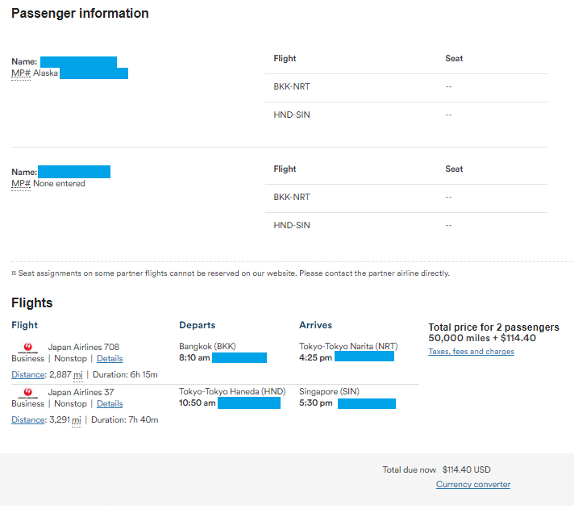Click None entered mileage plan text
The height and width of the screenshot is (513, 574).
[59, 183]
